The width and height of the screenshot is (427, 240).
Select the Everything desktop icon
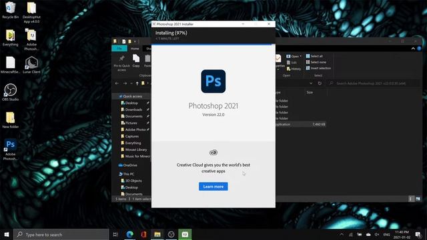pos(11,38)
